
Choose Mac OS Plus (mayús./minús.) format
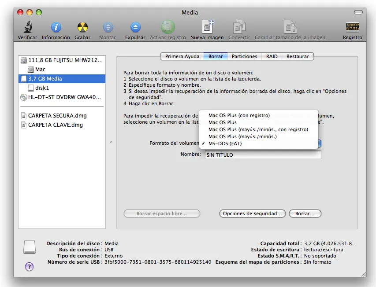point(258,136)
